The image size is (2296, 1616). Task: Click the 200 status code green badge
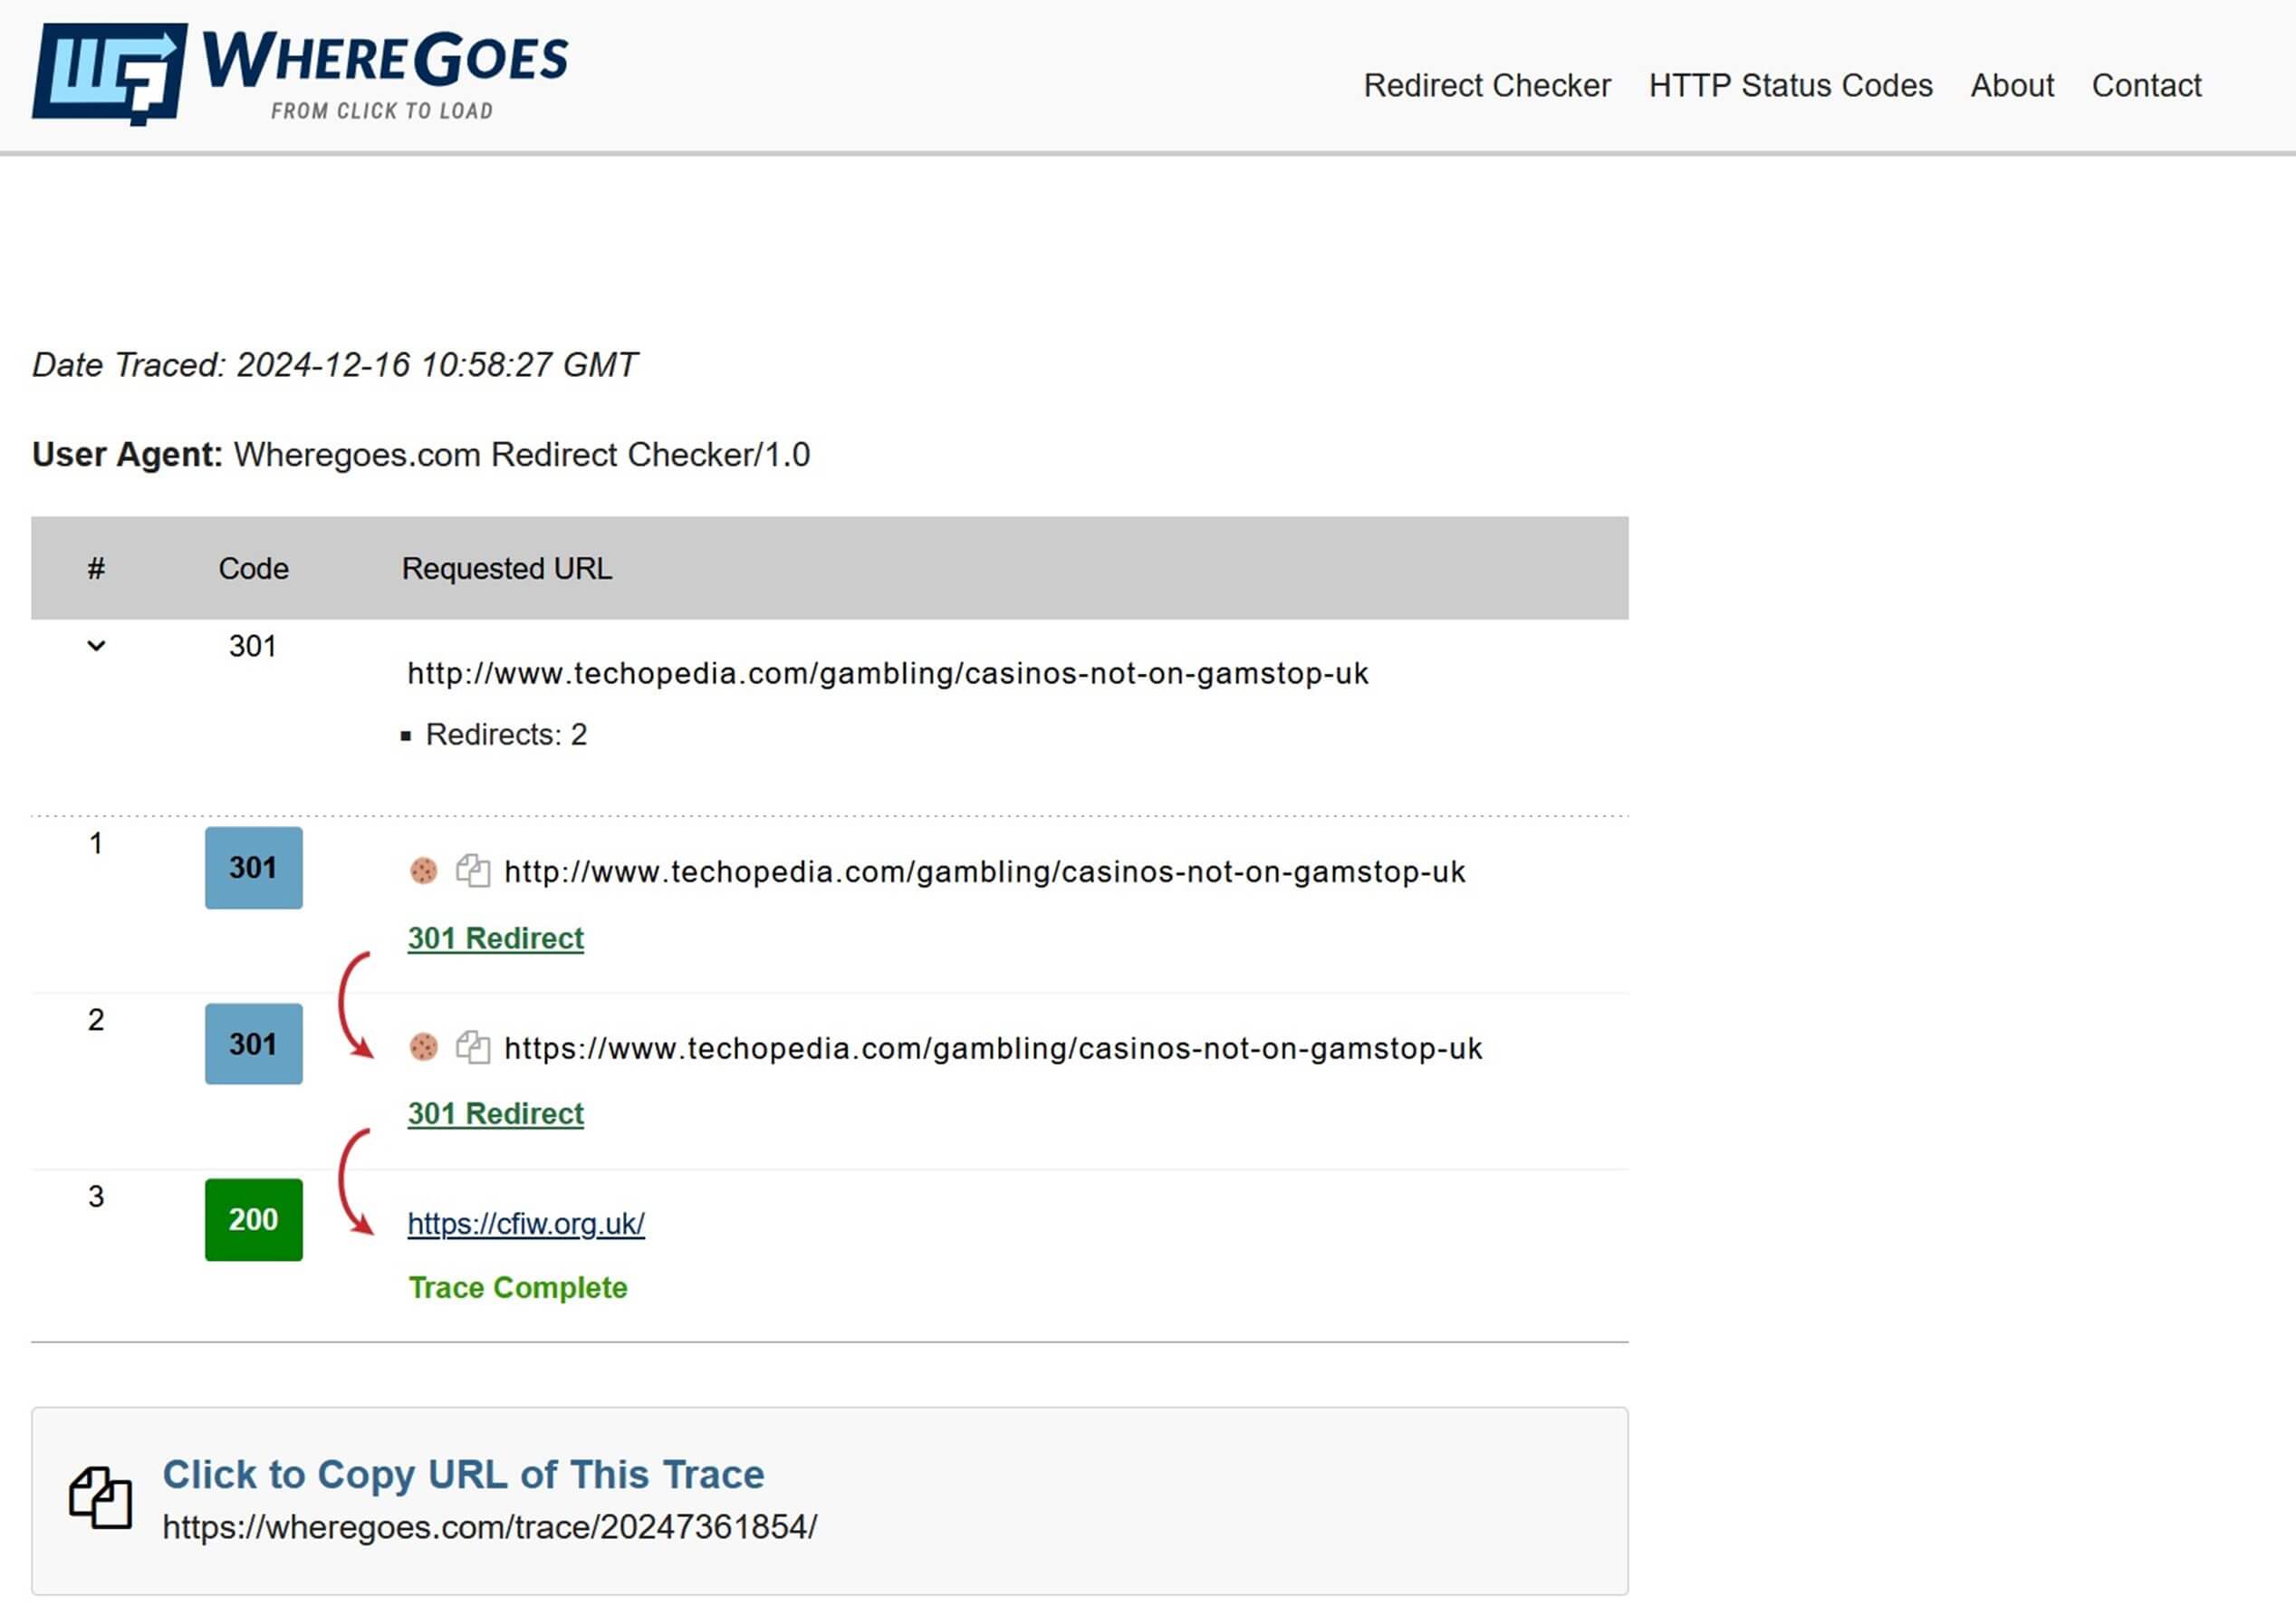[x=252, y=1221]
